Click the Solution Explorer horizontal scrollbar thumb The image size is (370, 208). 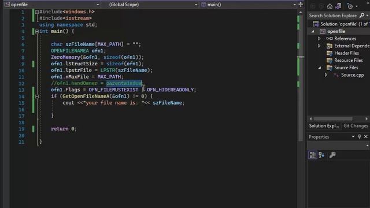[333, 118]
